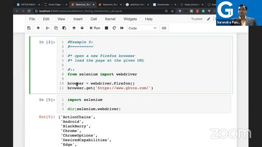The image size is (262, 147).
Task: Go back with the browser back arrow
Action: (x=17, y=11)
